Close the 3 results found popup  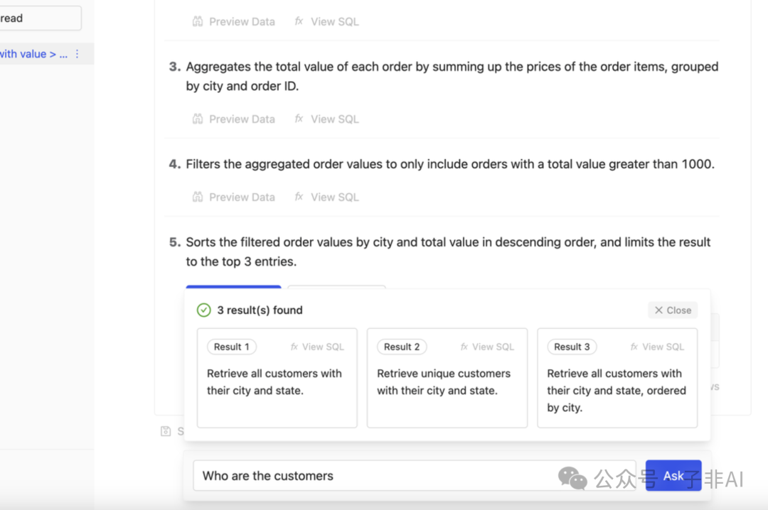673,310
